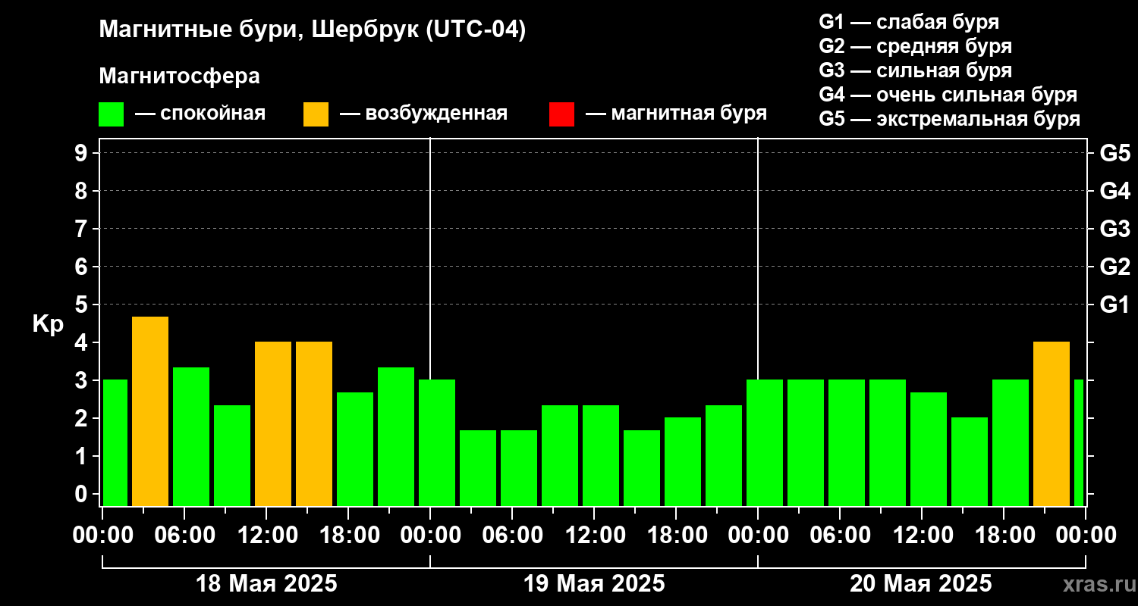
Task: Click the 'возбужденная' legend text
Action: (436, 114)
